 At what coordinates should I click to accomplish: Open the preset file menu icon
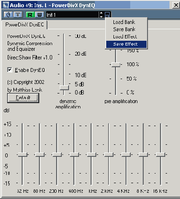107,15
